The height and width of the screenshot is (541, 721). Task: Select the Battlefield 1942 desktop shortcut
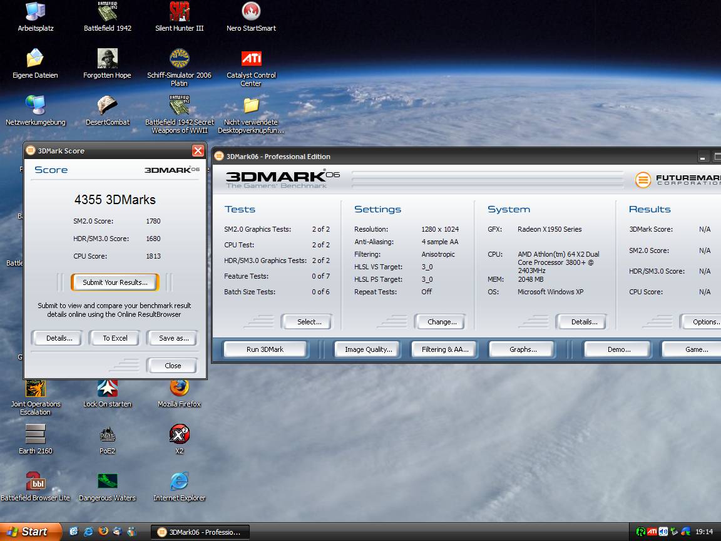click(x=107, y=17)
